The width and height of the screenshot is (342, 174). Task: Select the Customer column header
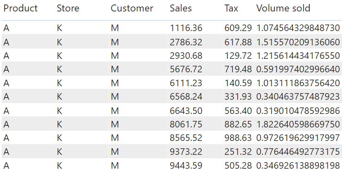(132, 8)
